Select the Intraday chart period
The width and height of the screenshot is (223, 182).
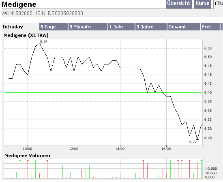pos(13,27)
